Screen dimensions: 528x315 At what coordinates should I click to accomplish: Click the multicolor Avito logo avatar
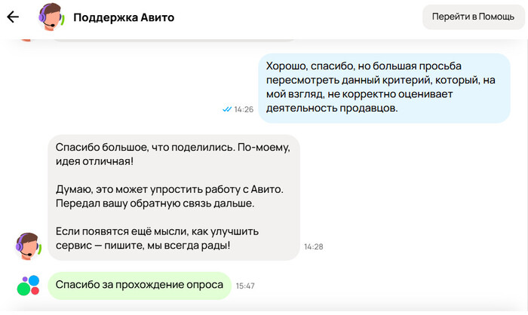point(28,286)
